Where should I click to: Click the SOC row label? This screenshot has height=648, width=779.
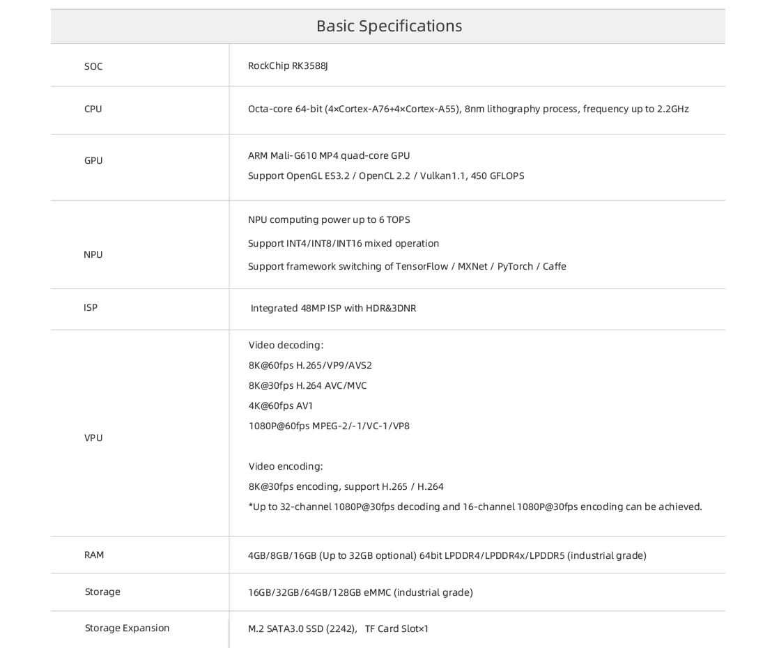tap(93, 67)
